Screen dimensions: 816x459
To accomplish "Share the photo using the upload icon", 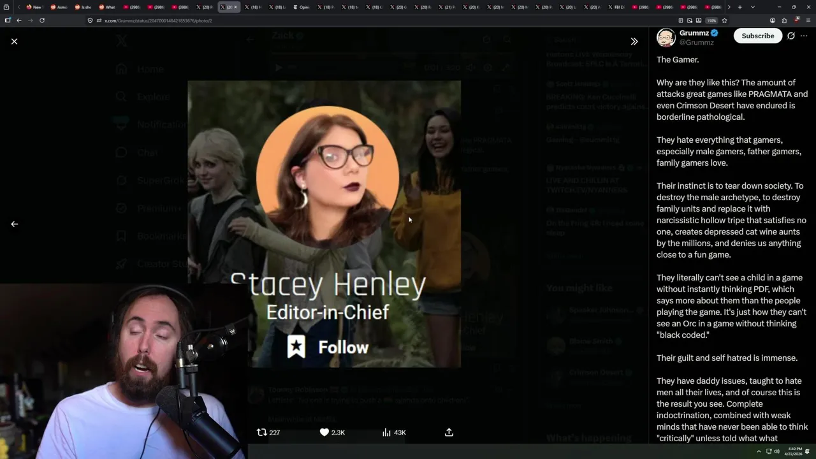I will pos(449,432).
